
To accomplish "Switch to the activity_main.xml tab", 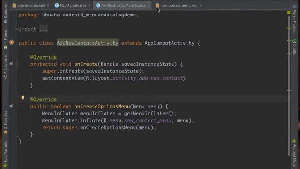I will [x=29, y=5].
